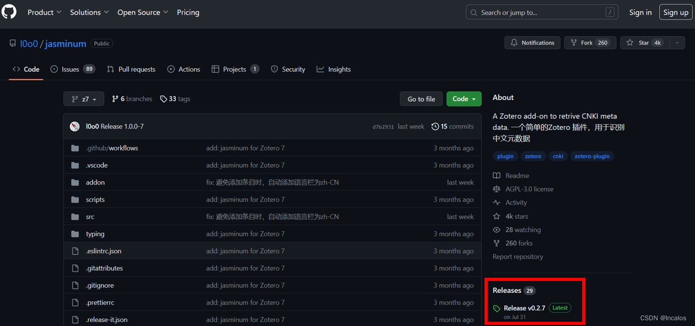695x326 pixels.
Task: Select the zotero topic tag
Action: click(533, 156)
